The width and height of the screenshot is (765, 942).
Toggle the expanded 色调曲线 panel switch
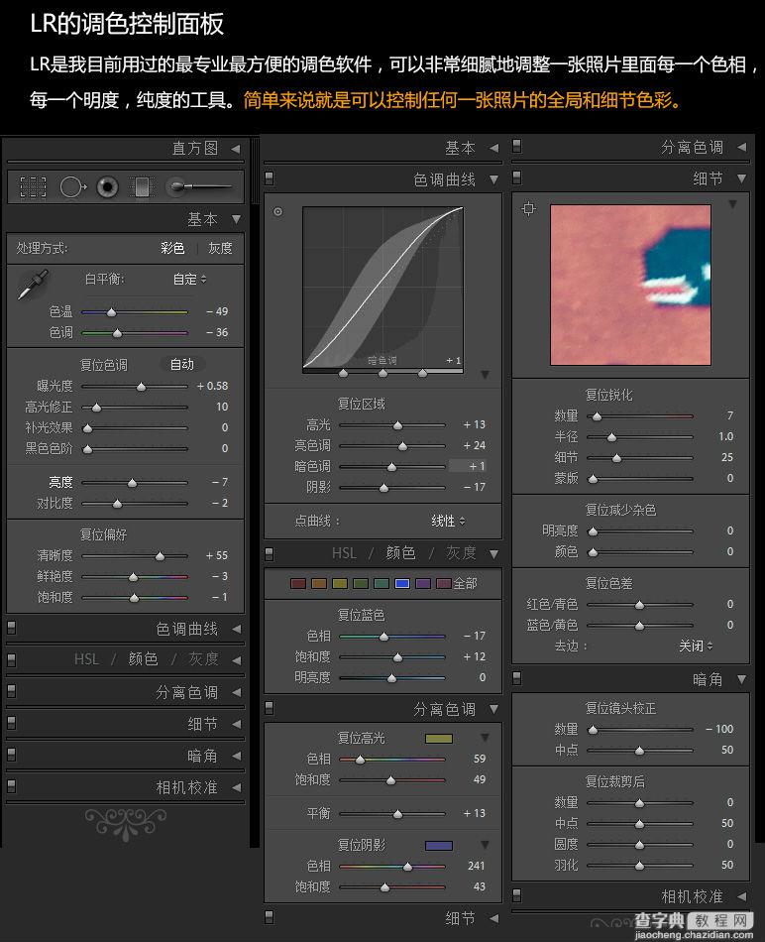[269, 178]
